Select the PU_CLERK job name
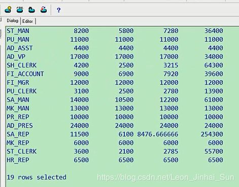The width and height of the screenshot is (239, 187). [x=22, y=91]
